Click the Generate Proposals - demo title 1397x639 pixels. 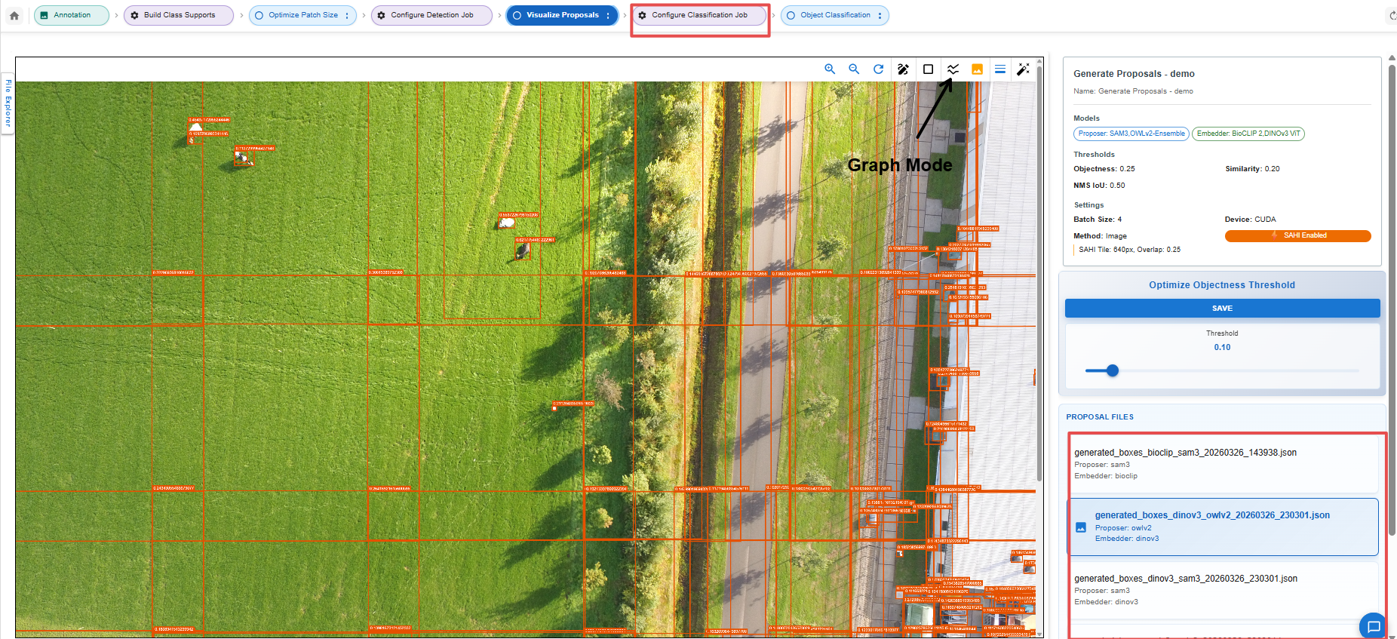click(1134, 74)
